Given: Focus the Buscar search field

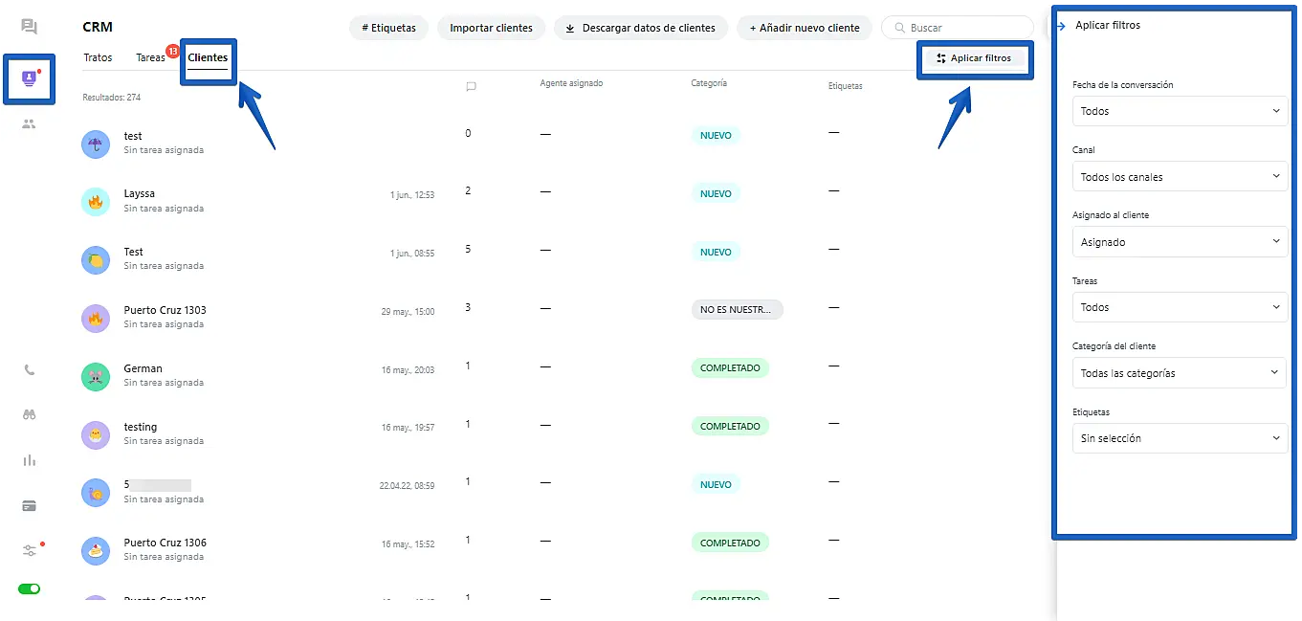Looking at the screenshot, I should (957, 28).
